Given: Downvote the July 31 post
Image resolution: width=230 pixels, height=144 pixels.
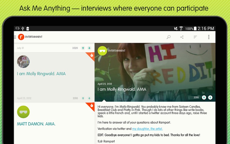Looking at the screenshot, I should click(89, 48).
